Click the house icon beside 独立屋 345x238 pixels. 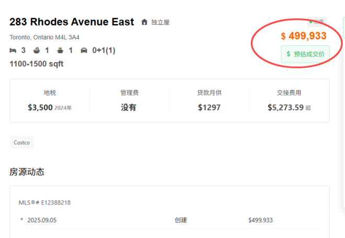click(x=145, y=22)
